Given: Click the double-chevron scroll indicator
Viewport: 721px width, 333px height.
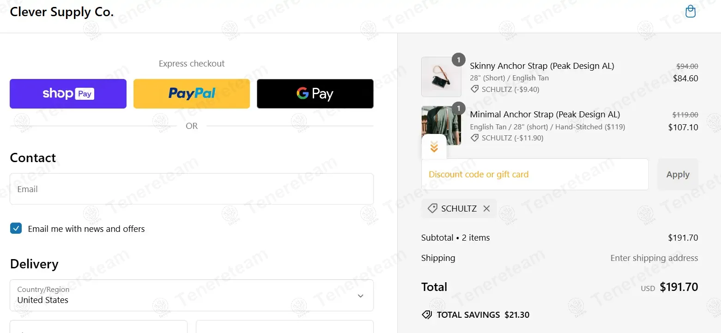Looking at the screenshot, I should tap(434, 147).
